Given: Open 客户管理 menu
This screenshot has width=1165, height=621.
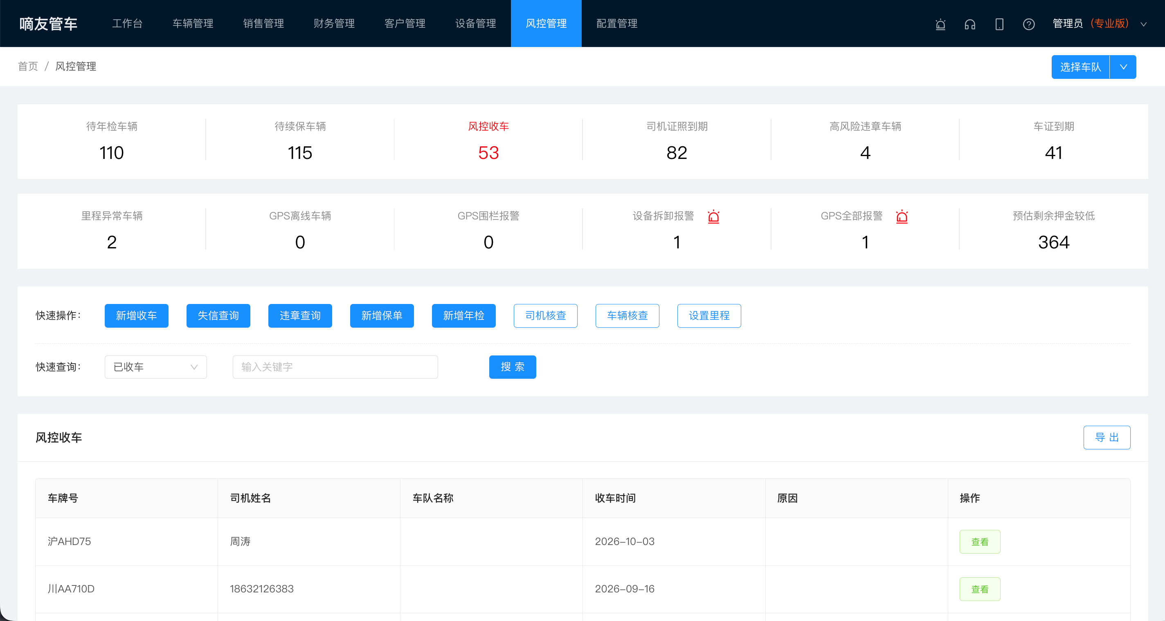Looking at the screenshot, I should click(404, 23).
